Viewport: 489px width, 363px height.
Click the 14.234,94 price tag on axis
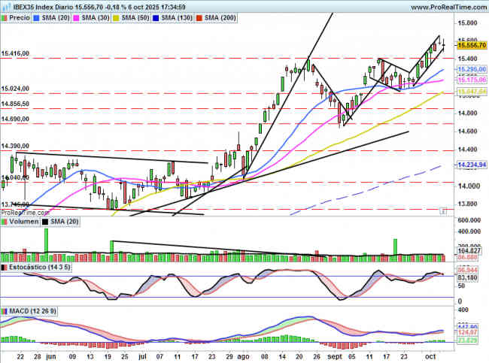click(x=469, y=164)
